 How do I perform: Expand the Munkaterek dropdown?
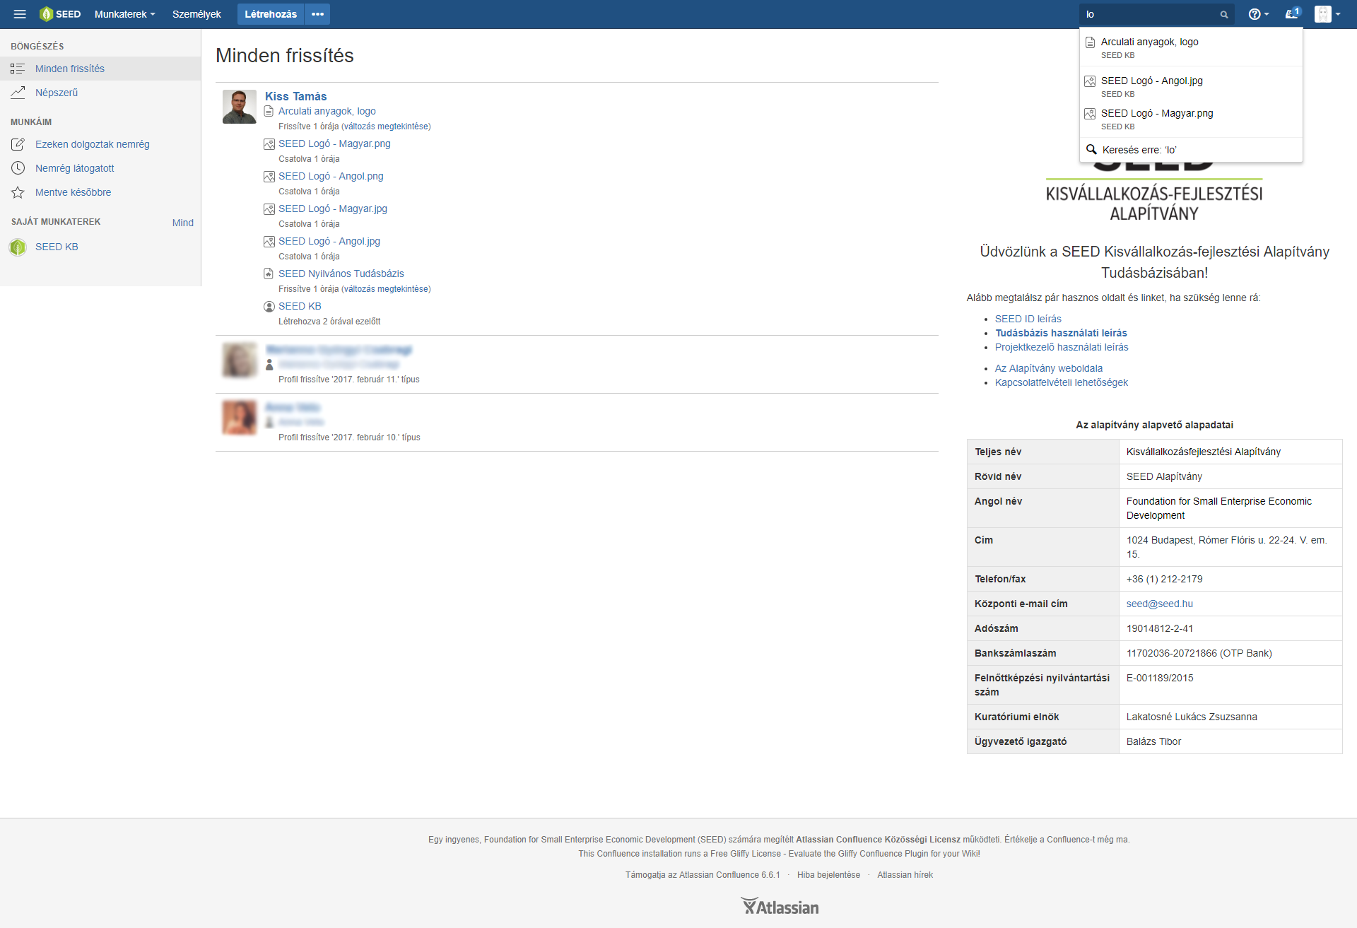tap(124, 14)
